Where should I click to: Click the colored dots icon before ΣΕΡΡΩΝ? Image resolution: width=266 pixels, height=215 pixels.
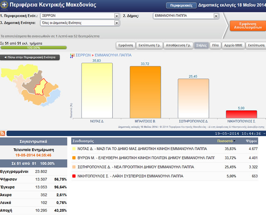(x=72, y=55)
